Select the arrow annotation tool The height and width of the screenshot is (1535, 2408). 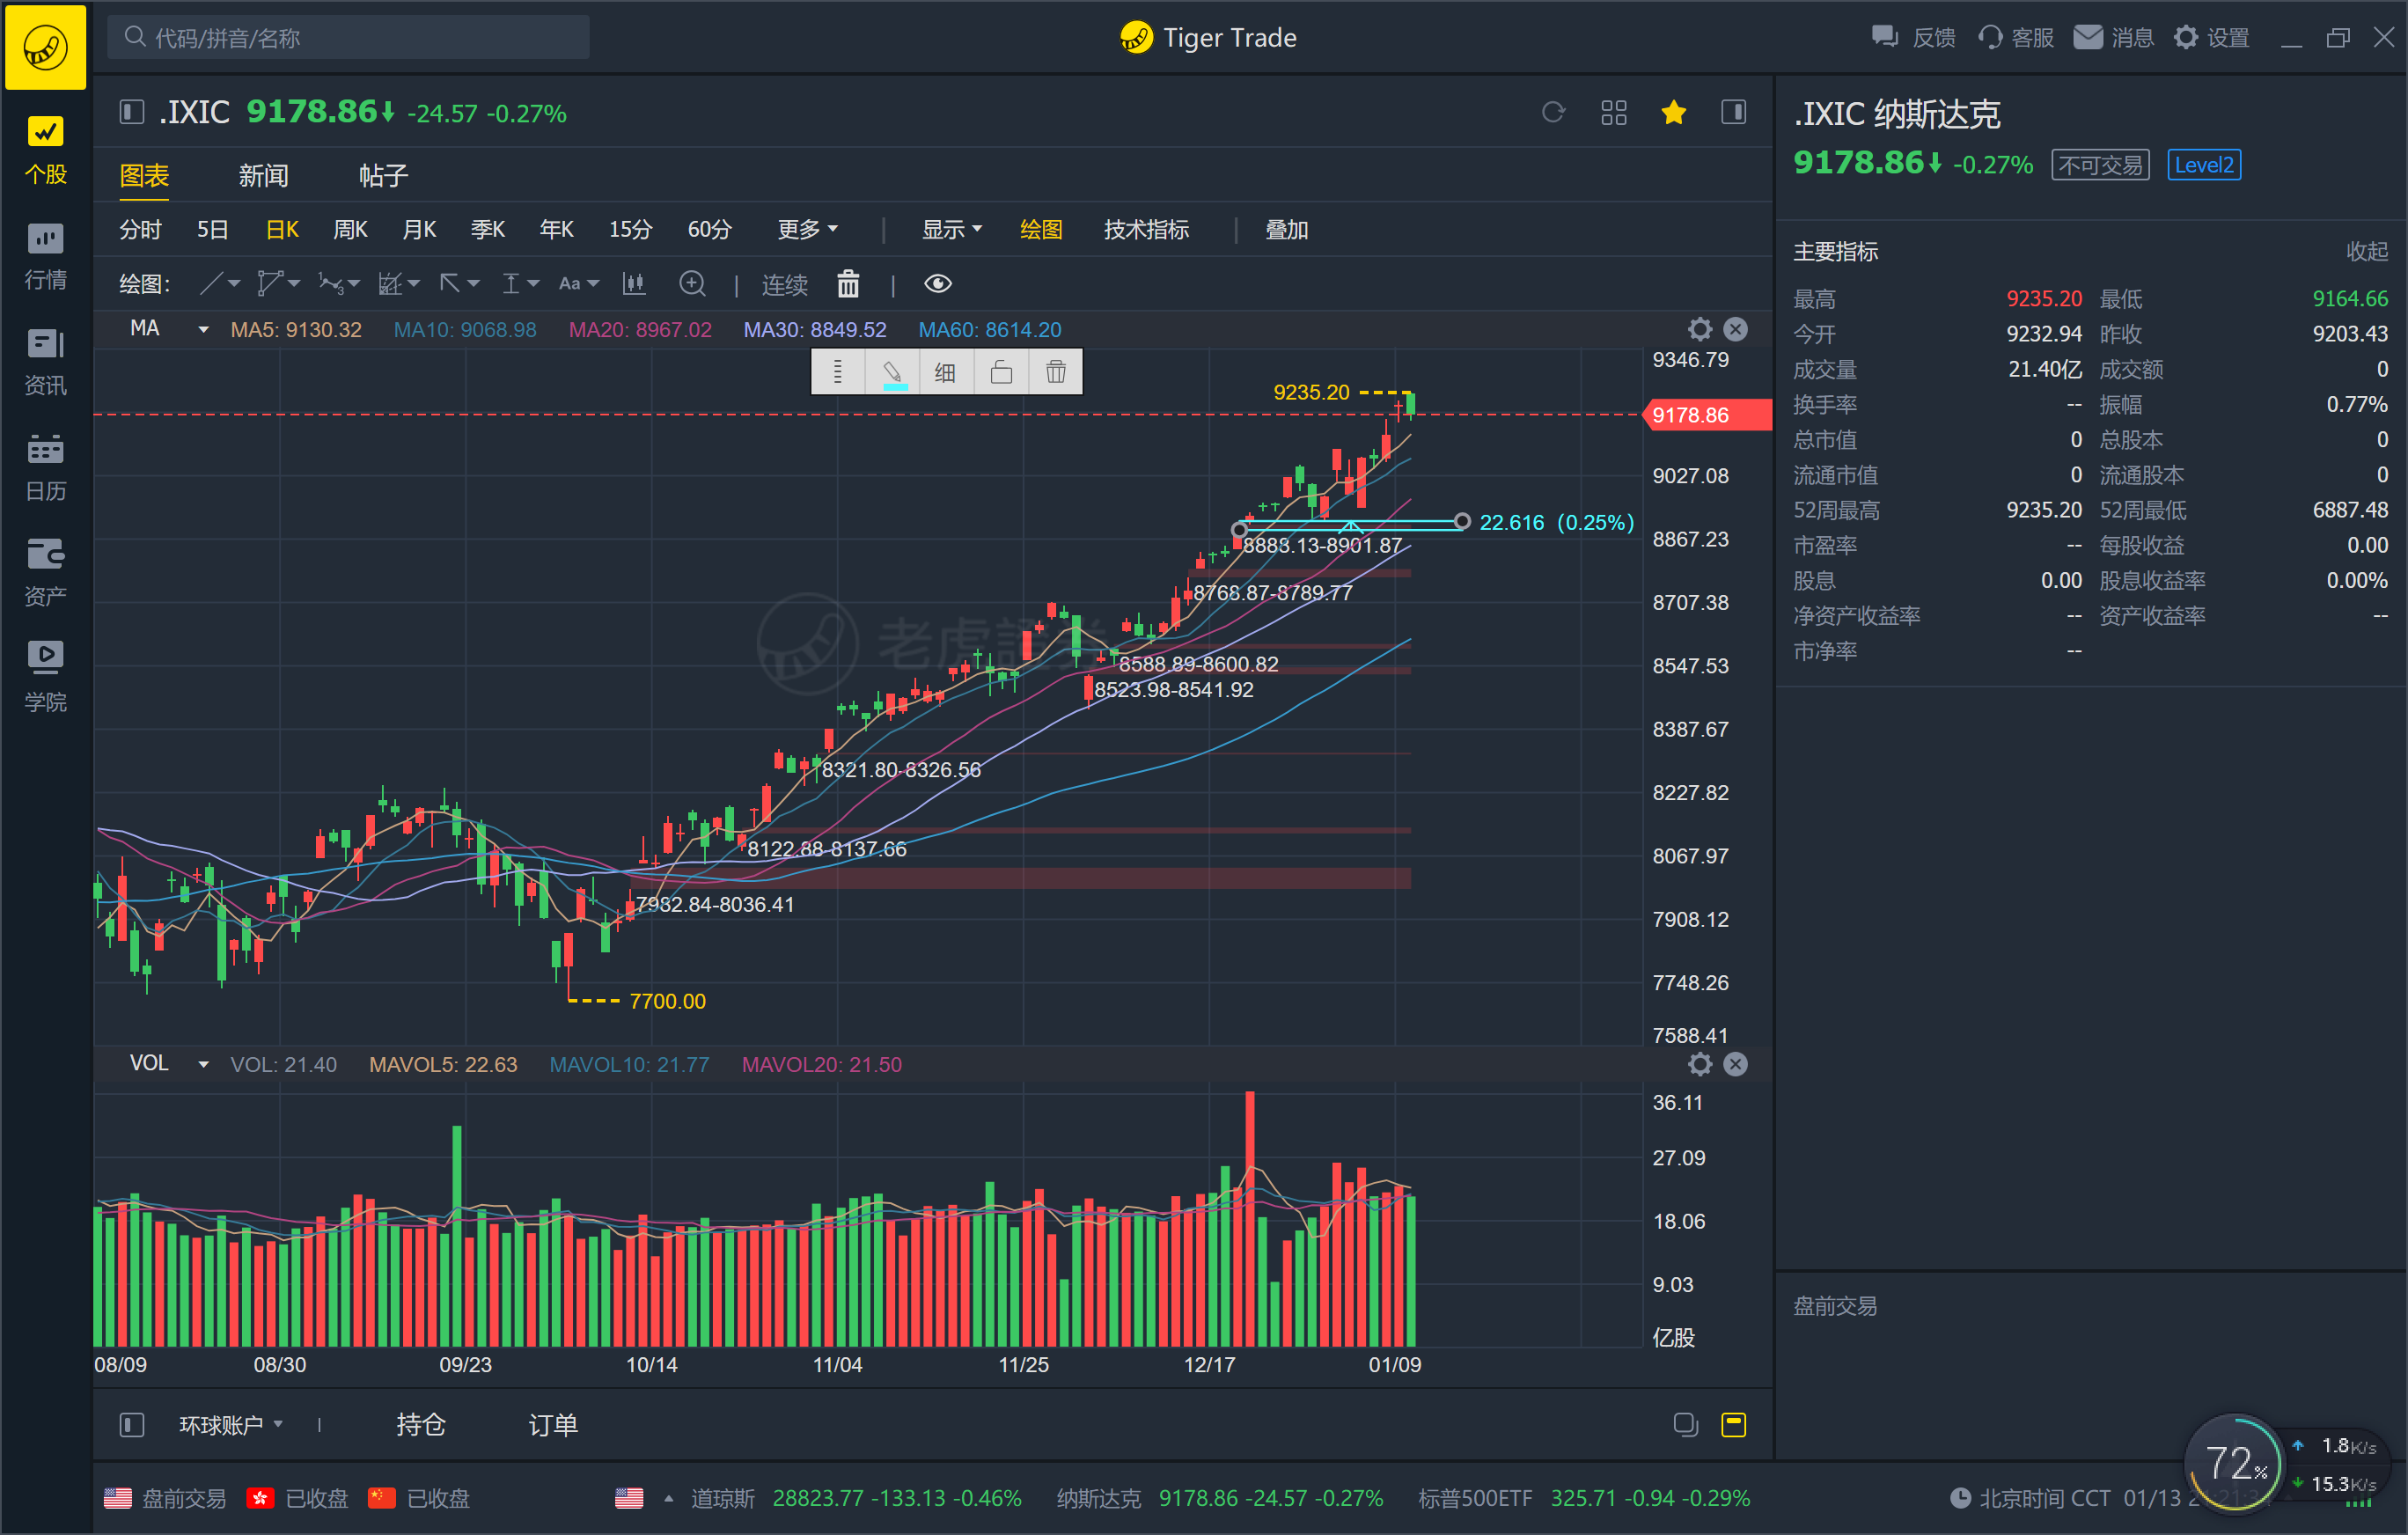click(x=450, y=284)
